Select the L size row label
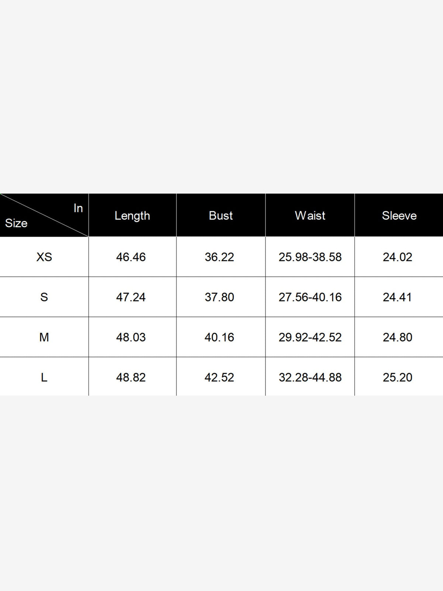This screenshot has height=591, width=443. pyautogui.click(x=44, y=377)
